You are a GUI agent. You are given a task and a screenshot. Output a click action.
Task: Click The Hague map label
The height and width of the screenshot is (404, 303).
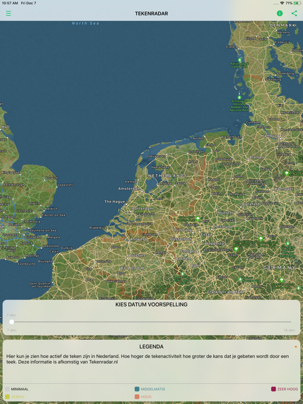click(x=115, y=201)
